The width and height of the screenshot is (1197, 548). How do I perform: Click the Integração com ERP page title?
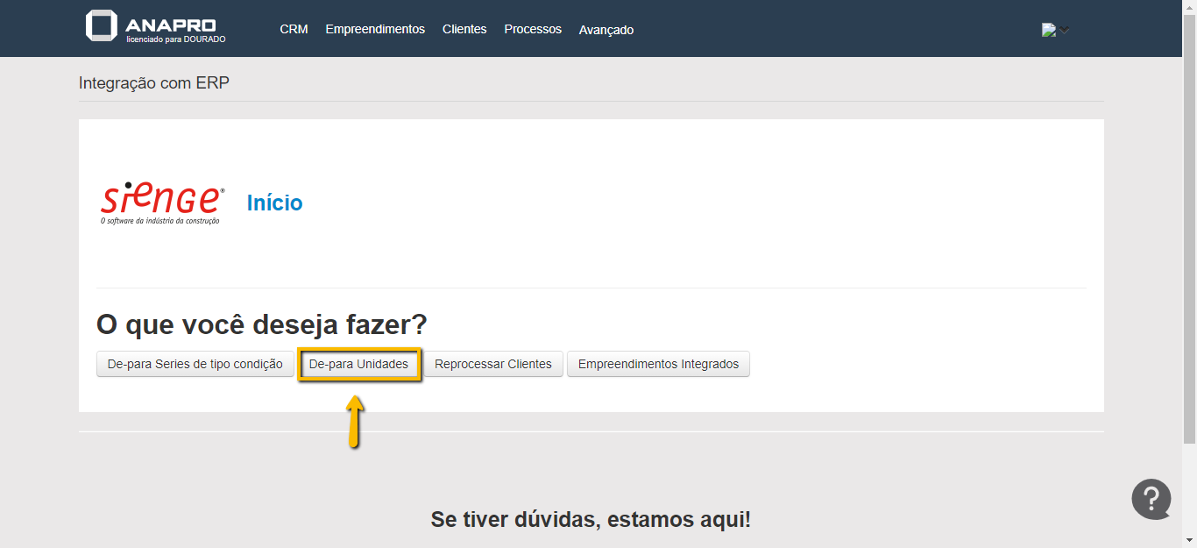coord(154,83)
